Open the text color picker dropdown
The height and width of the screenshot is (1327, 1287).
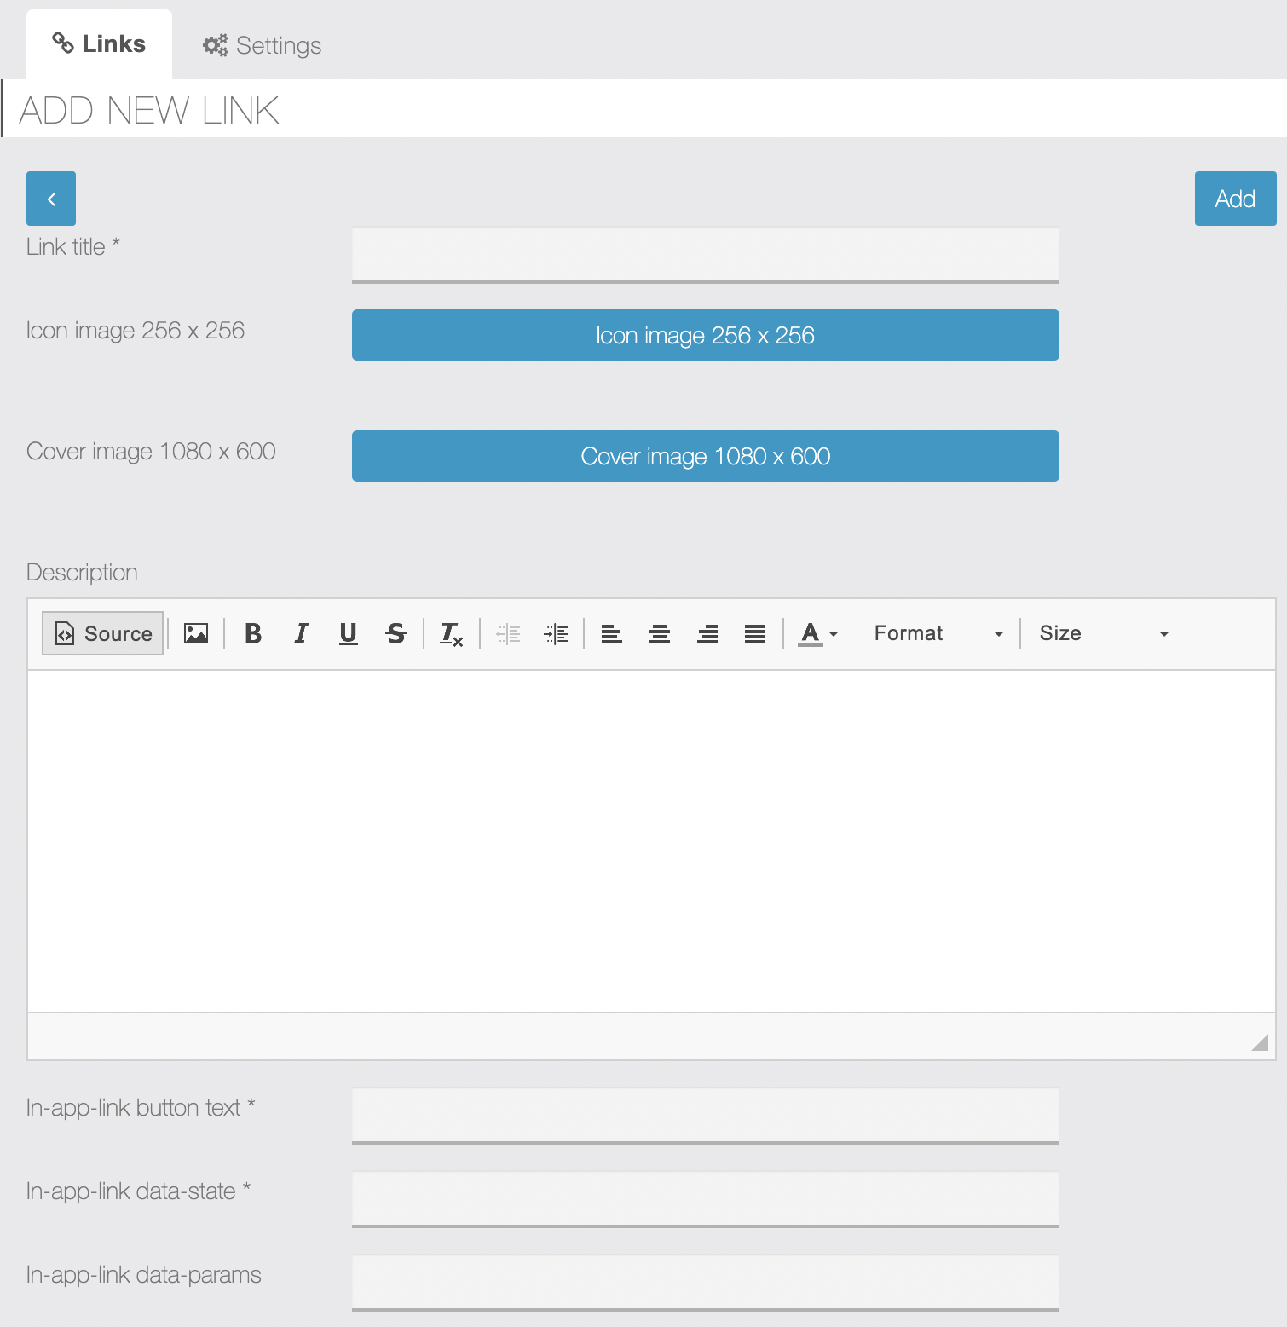point(818,633)
